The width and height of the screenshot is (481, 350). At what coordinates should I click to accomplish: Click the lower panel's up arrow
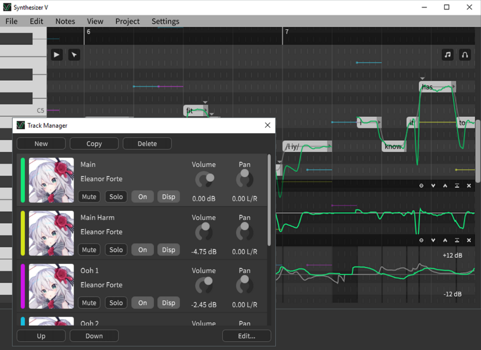[x=445, y=240]
